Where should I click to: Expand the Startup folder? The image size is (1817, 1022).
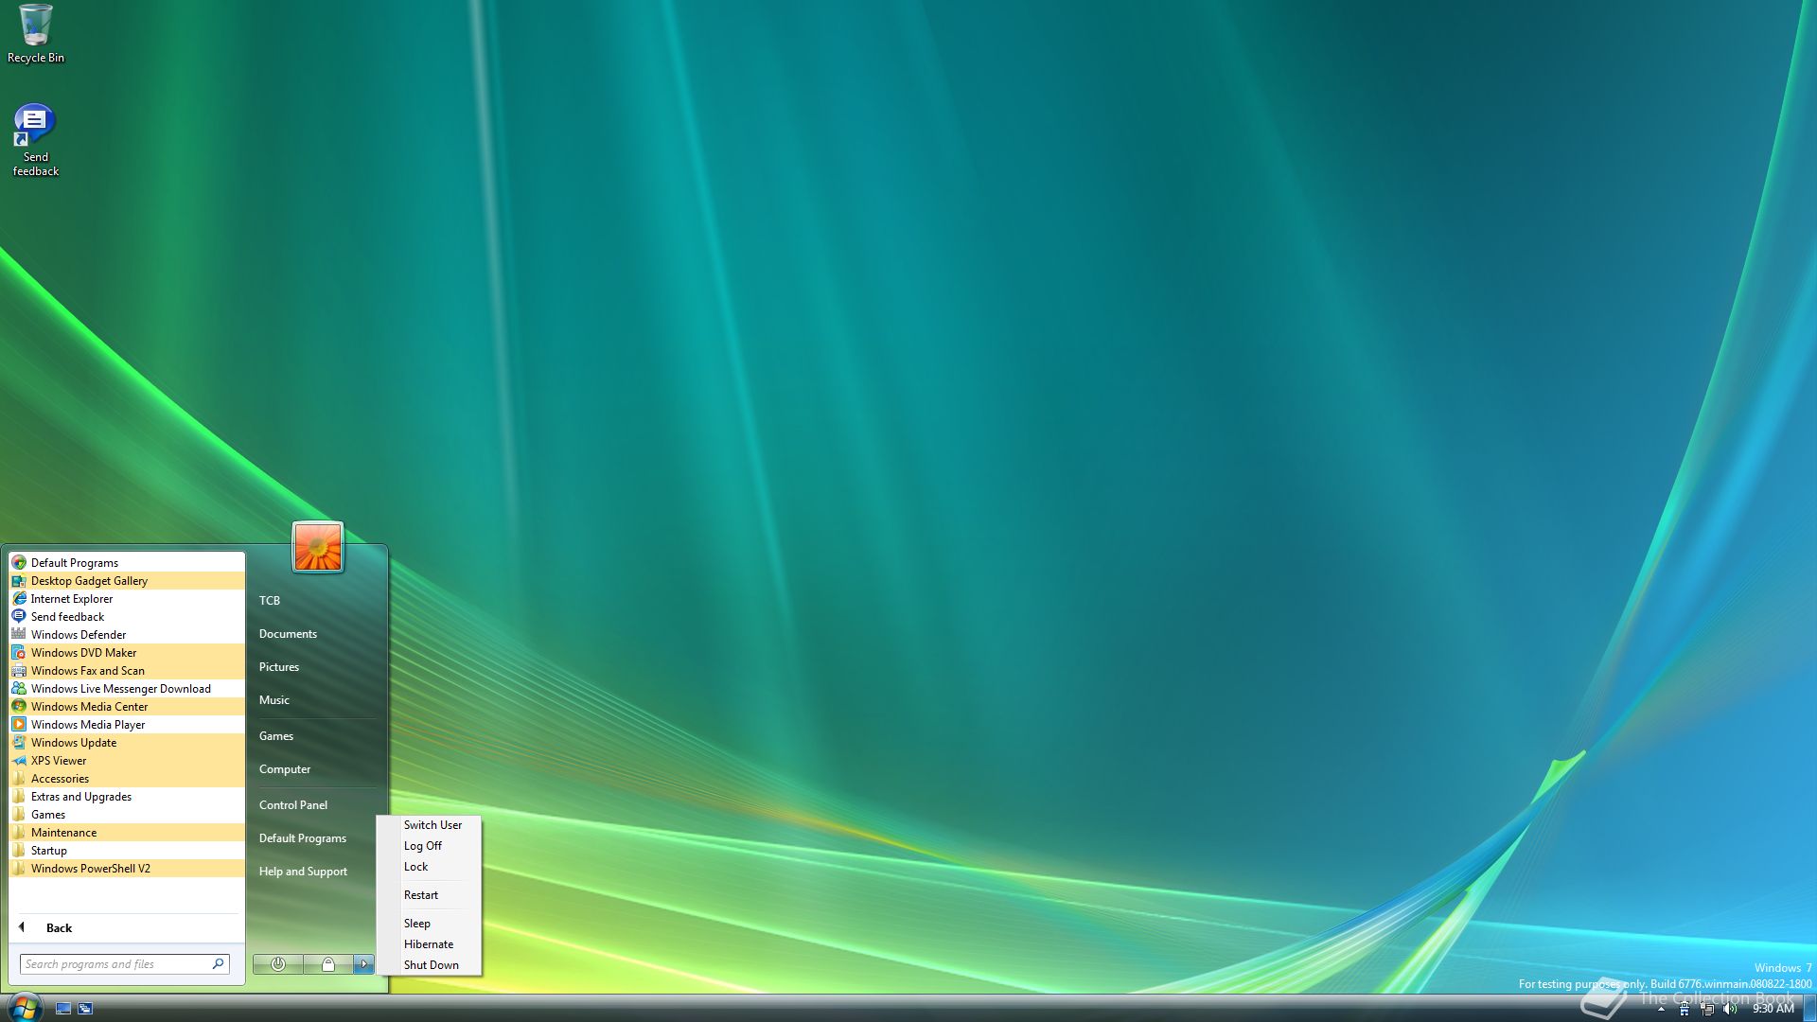pos(127,851)
